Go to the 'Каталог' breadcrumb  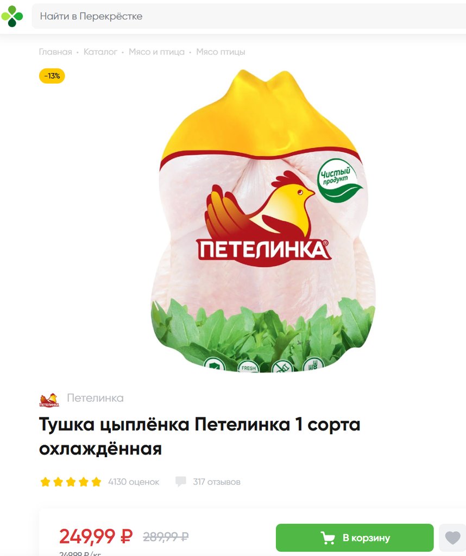point(100,52)
